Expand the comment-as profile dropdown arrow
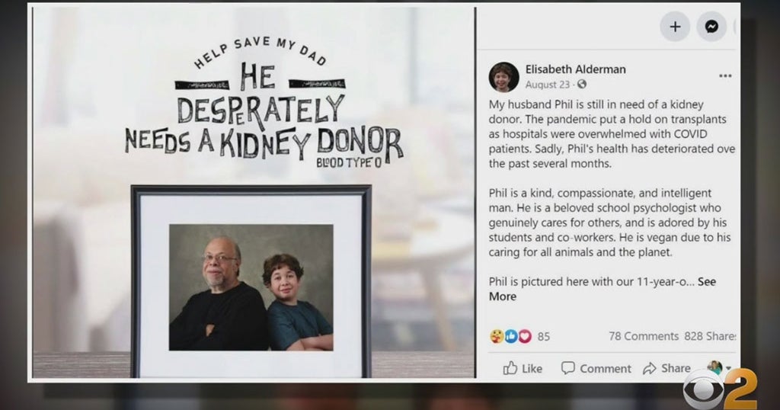 pos(728,368)
